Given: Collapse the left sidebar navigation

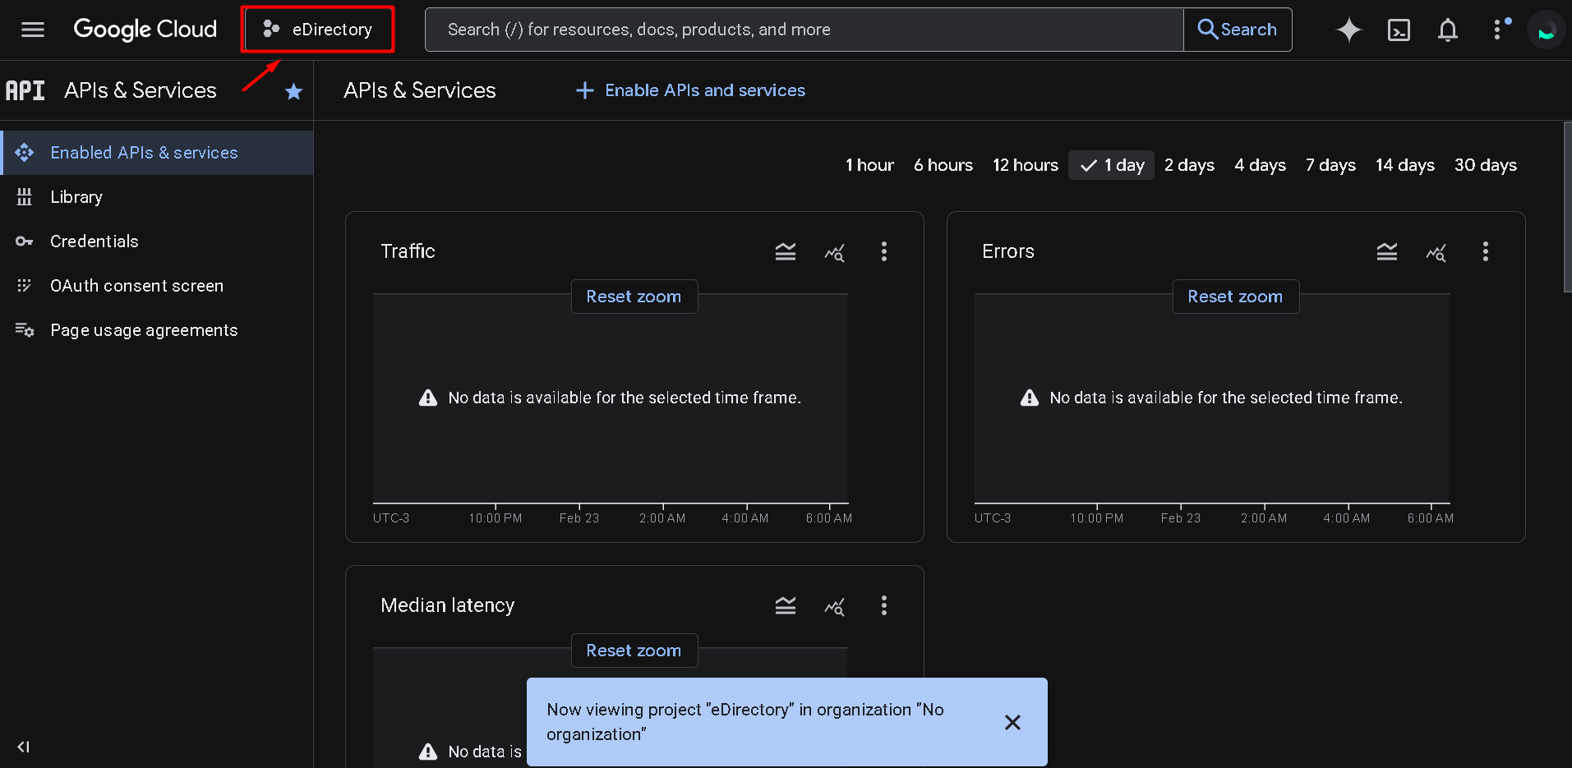Looking at the screenshot, I should pyautogui.click(x=23, y=747).
